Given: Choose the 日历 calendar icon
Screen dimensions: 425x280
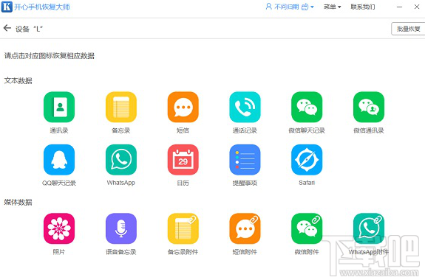Looking at the screenshot, I should (183, 160).
